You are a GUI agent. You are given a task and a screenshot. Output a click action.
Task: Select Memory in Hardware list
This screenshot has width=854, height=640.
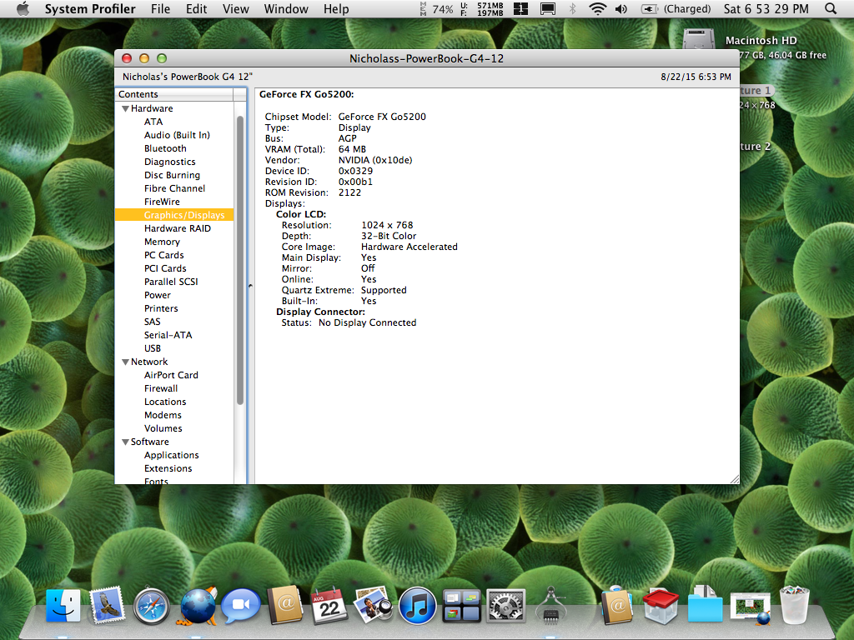pos(162,242)
